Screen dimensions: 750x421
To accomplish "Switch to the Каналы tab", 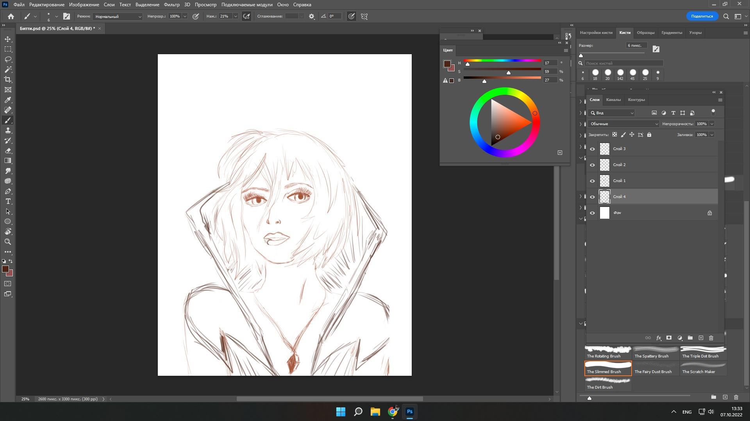I will (613, 100).
